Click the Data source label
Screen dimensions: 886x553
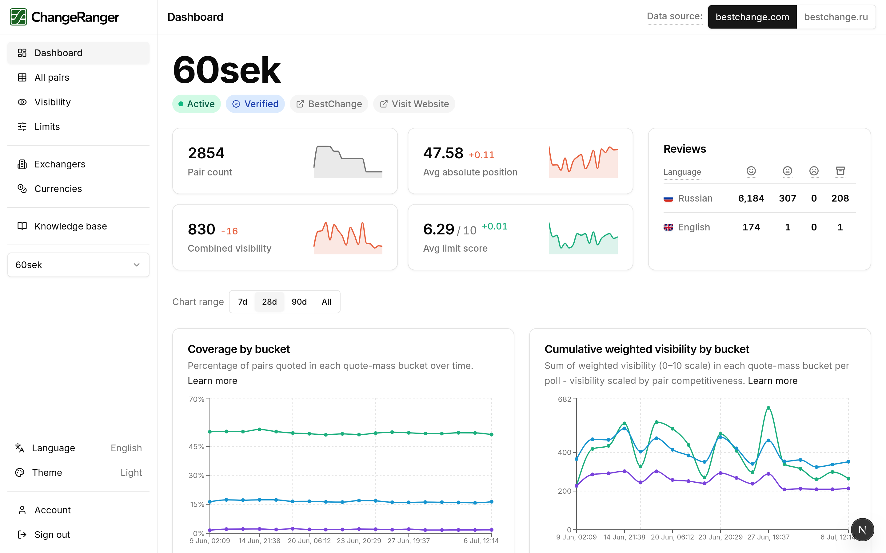click(674, 17)
